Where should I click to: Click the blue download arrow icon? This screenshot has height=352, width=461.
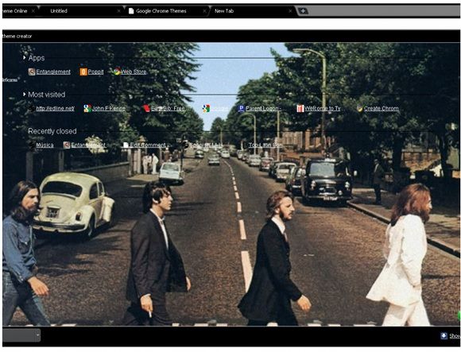(x=444, y=335)
